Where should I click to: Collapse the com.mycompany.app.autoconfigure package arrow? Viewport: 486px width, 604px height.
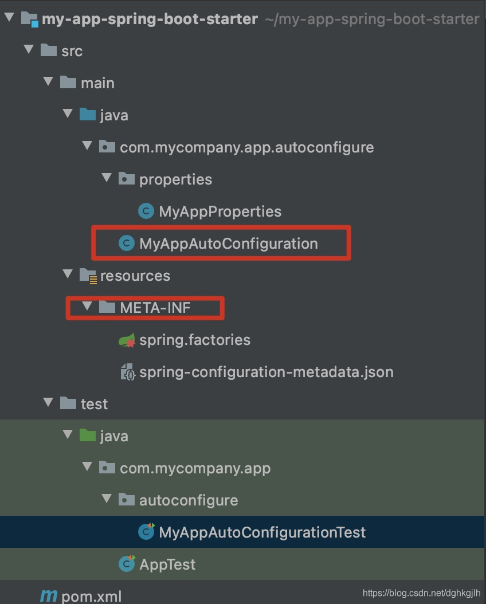[x=87, y=146]
